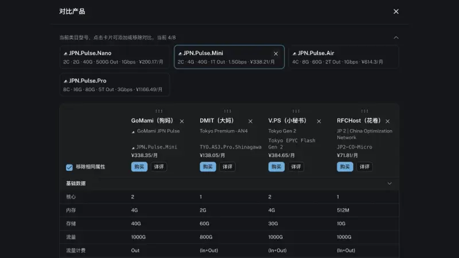Click TYO.AS3.Pro.Shinagawa plan name

[x=231, y=147]
